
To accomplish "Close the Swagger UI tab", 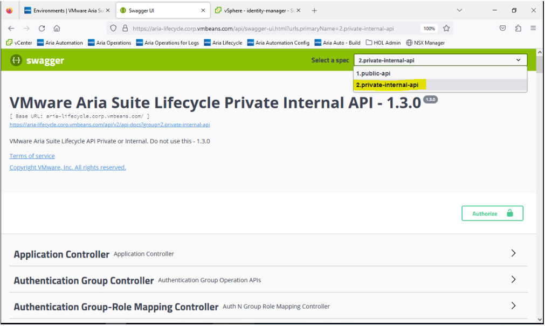I will click(x=203, y=10).
